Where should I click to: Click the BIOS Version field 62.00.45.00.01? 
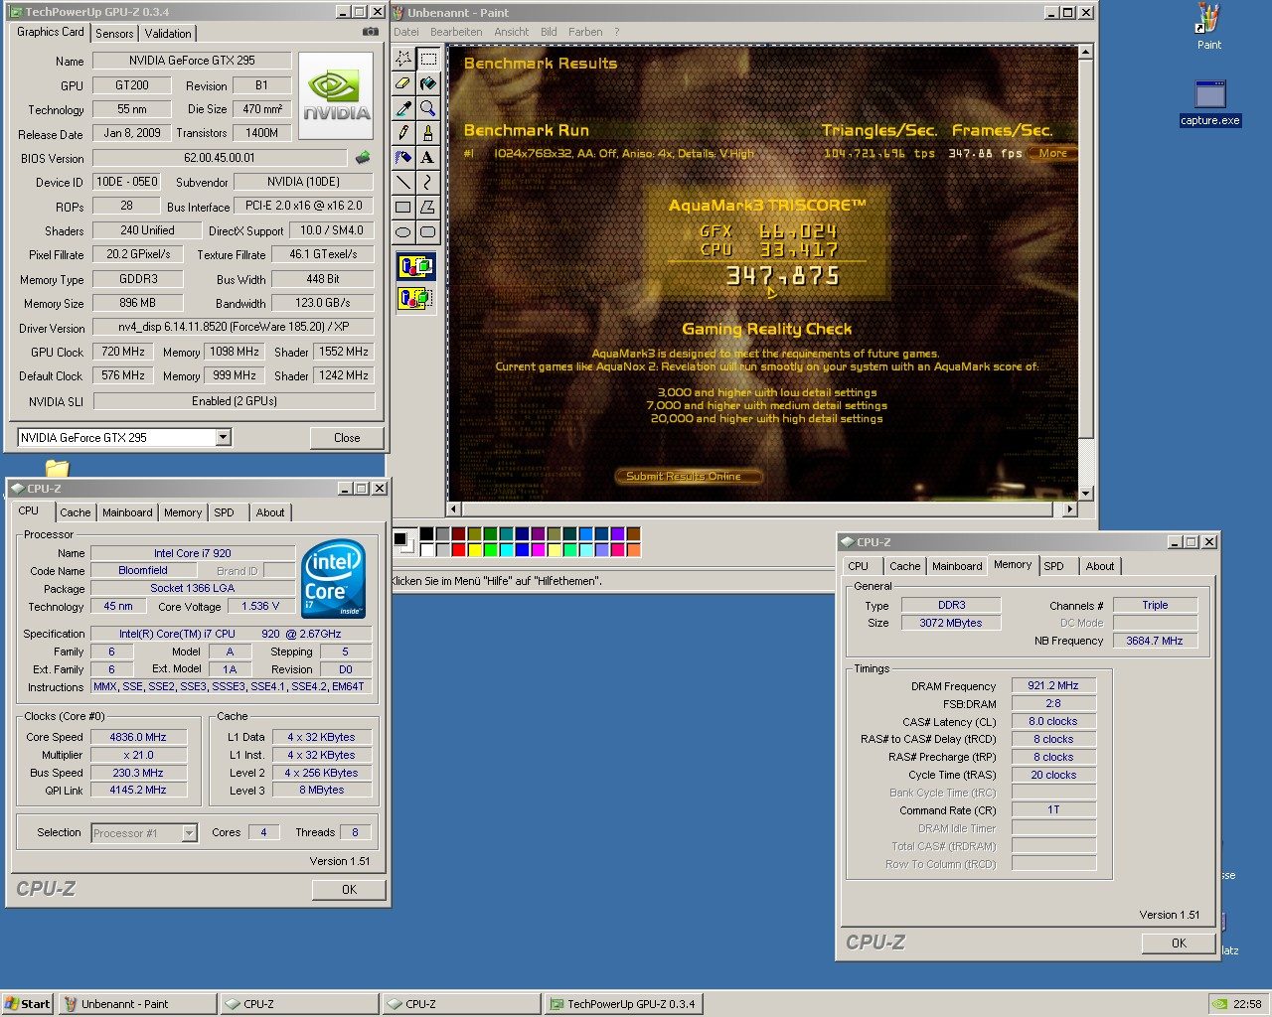220,158
